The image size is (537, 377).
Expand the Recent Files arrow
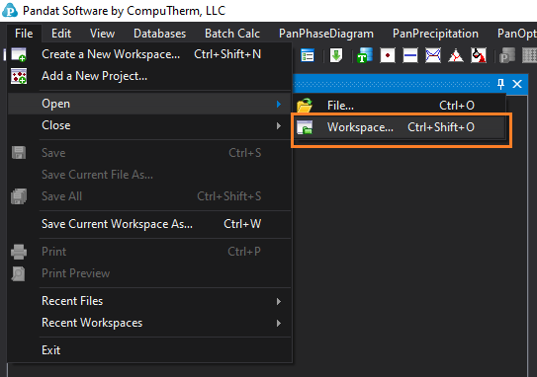point(279,301)
